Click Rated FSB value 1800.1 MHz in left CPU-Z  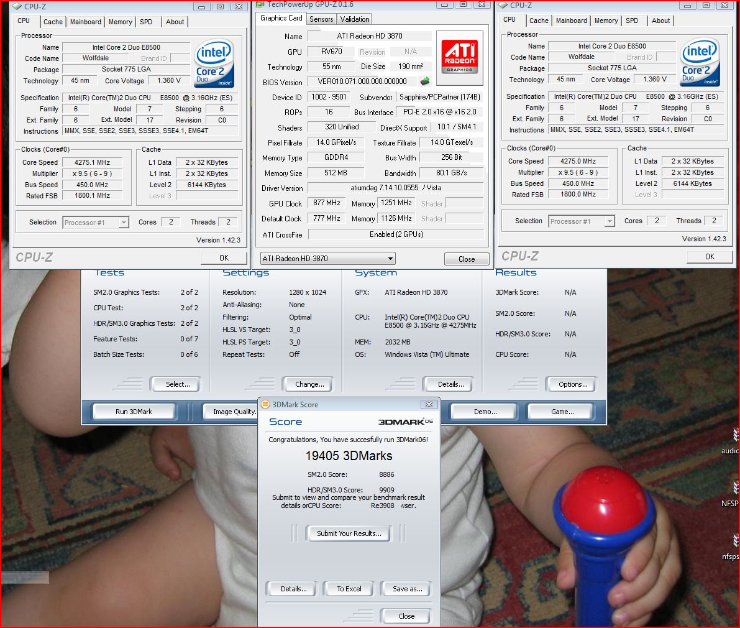coord(92,195)
